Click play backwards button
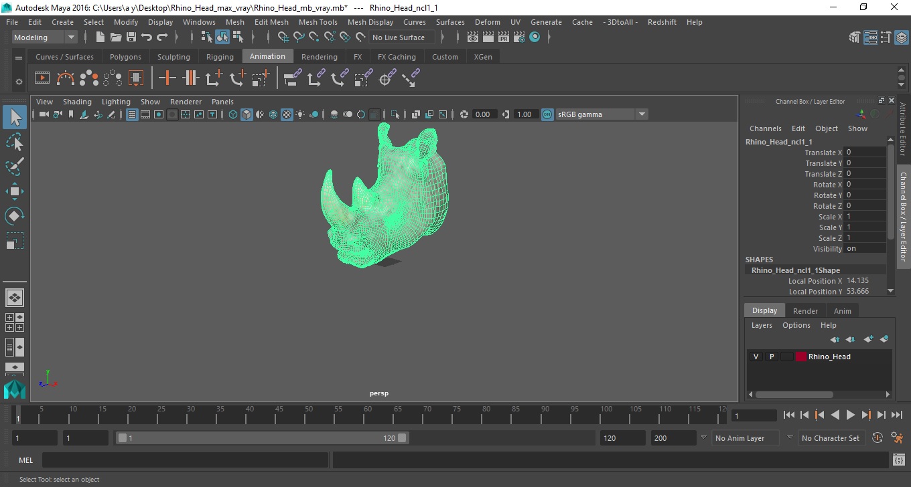The height and width of the screenshot is (487, 911). point(835,415)
